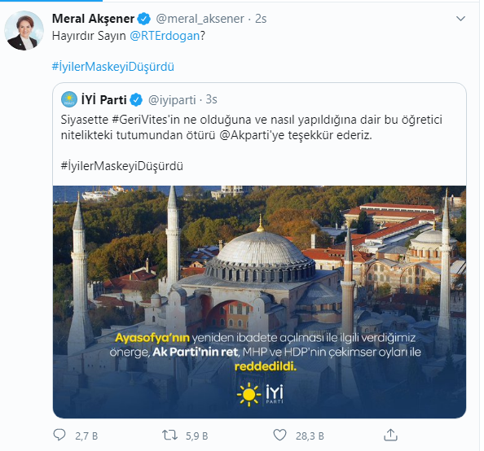Screen dimensions: 484x451
Task: Click Meral Akşener's verified badge
Action: [x=144, y=19]
